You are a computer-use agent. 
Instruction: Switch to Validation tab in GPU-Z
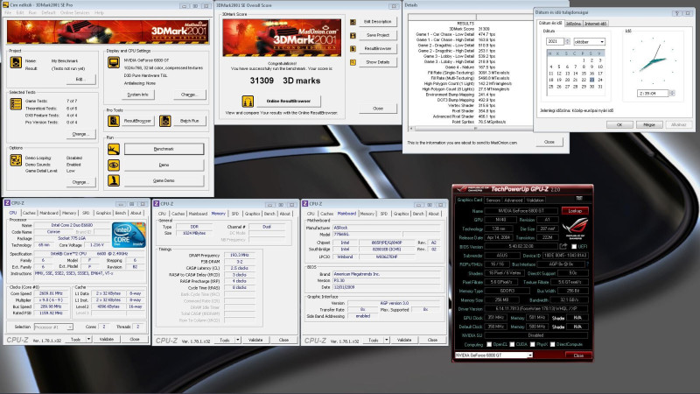(x=535, y=201)
